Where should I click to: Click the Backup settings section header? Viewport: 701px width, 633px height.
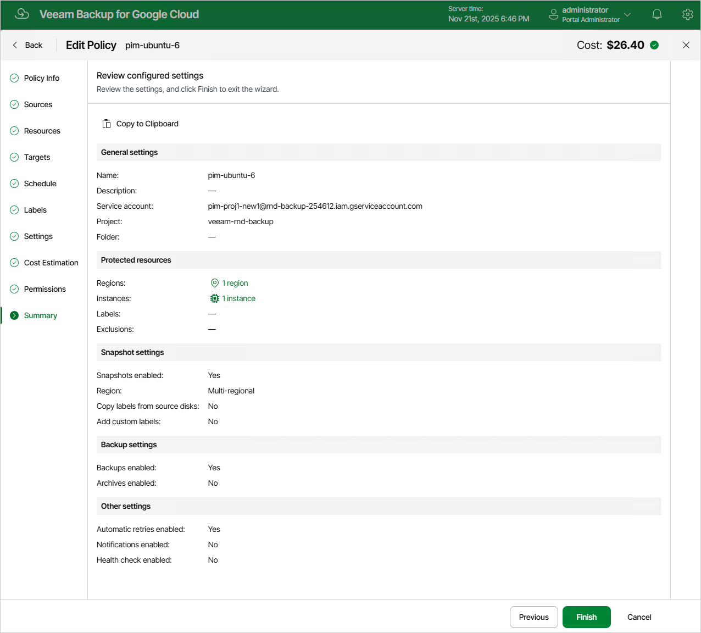[x=379, y=445]
